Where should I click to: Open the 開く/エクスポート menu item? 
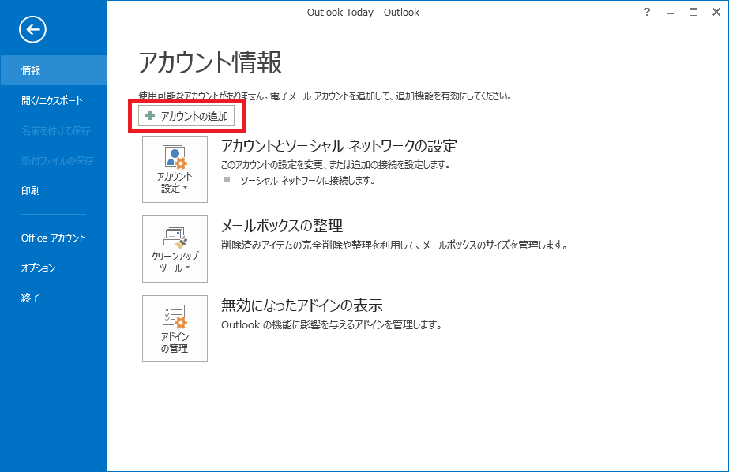(x=54, y=100)
